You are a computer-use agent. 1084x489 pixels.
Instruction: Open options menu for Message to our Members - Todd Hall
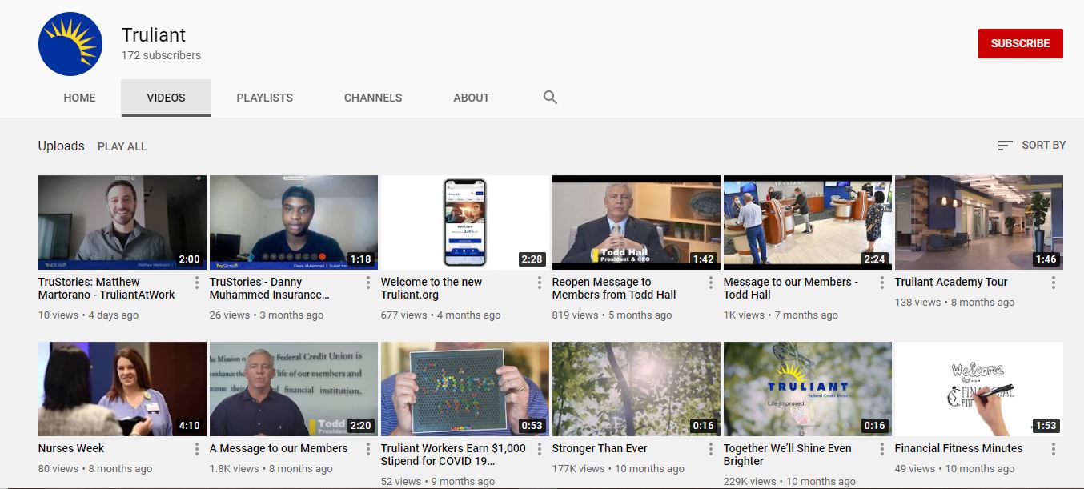click(882, 283)
